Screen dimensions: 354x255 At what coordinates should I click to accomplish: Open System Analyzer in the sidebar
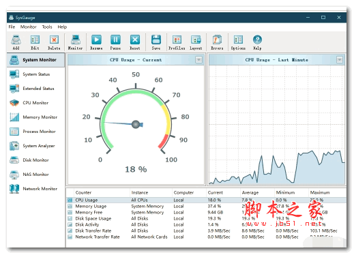coord(35,146)
